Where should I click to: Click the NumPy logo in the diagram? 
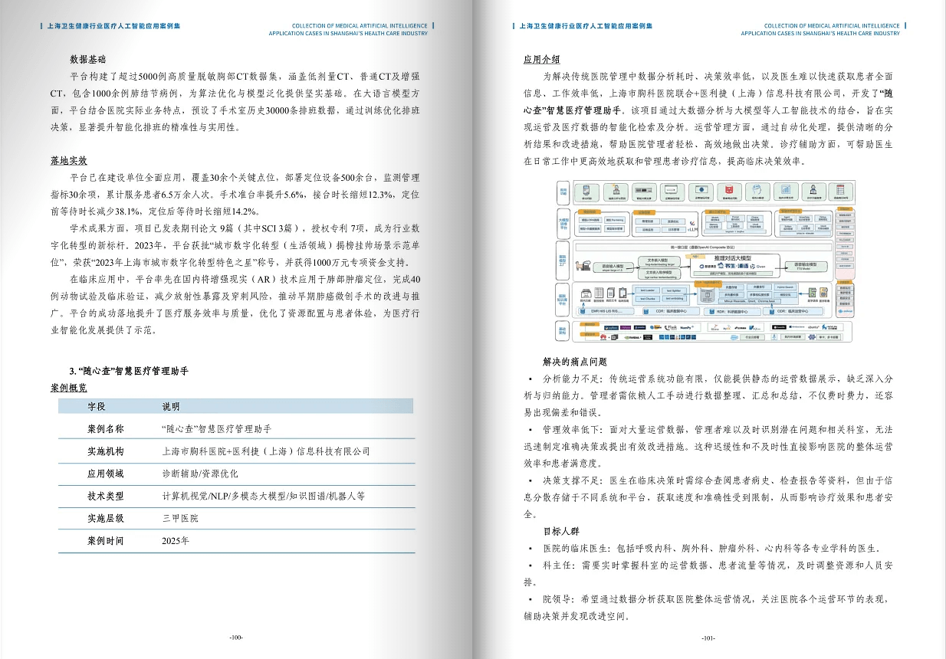(687, 327)
